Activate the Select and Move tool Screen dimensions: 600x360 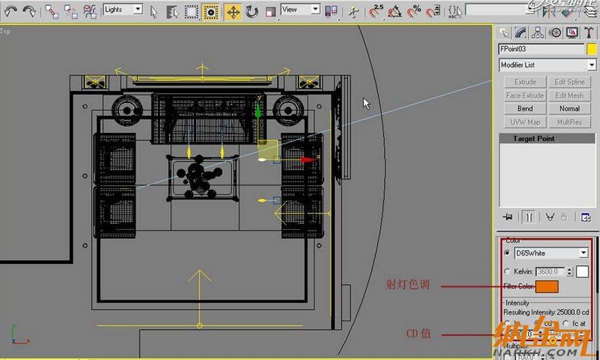click(x=233, y=11)
